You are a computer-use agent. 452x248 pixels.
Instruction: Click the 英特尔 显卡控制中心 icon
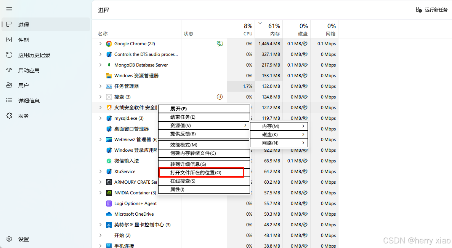coord(109,225)
